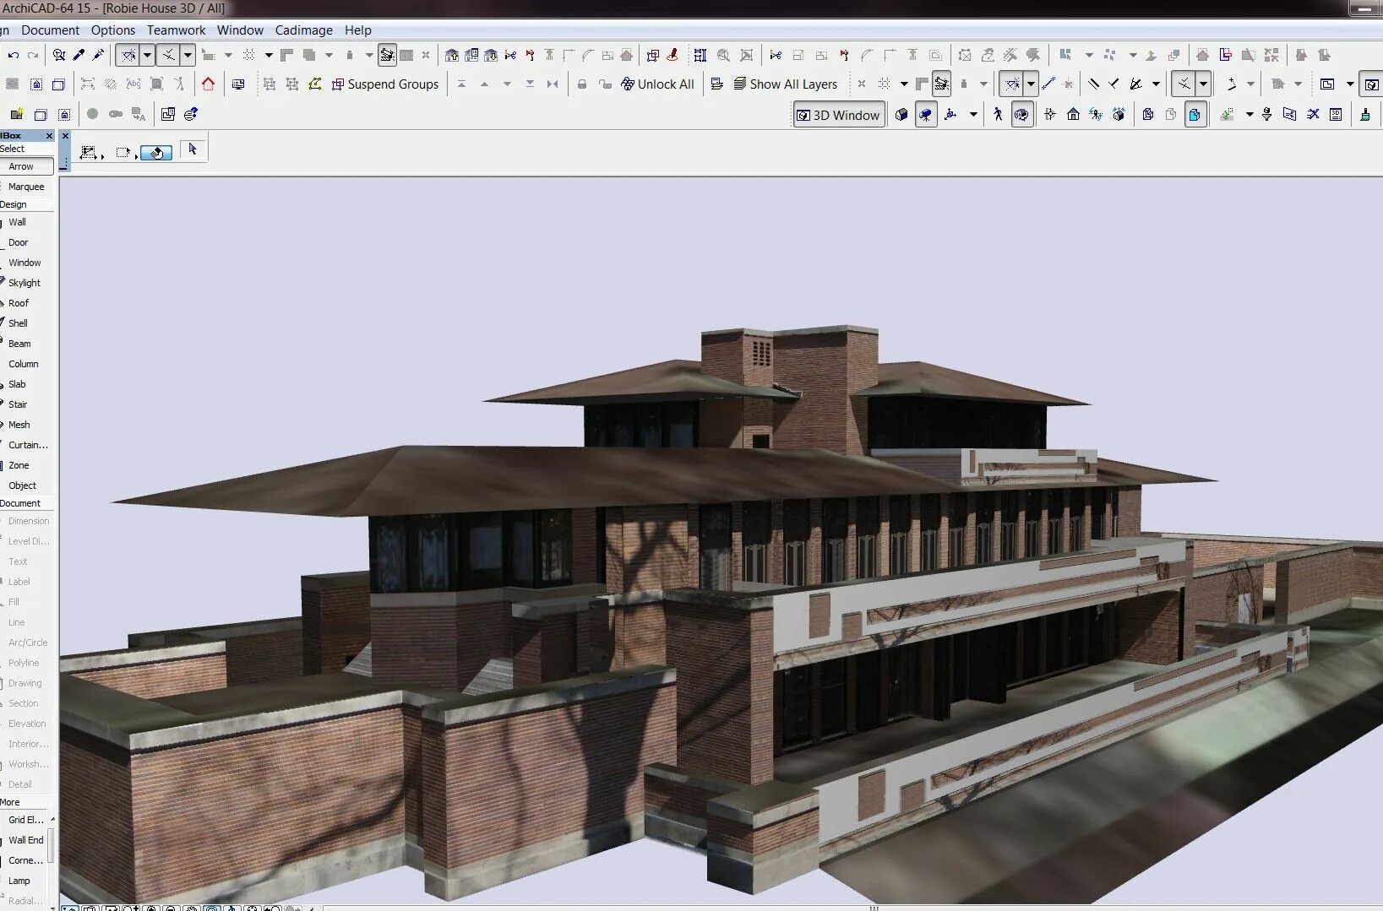Open the 3D projection settings icon
Viewport: 1383px width, 911px height.
[x=950, y=114]
